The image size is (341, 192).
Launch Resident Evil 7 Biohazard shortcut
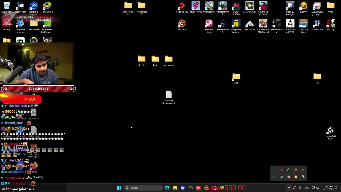pos(263,26)
